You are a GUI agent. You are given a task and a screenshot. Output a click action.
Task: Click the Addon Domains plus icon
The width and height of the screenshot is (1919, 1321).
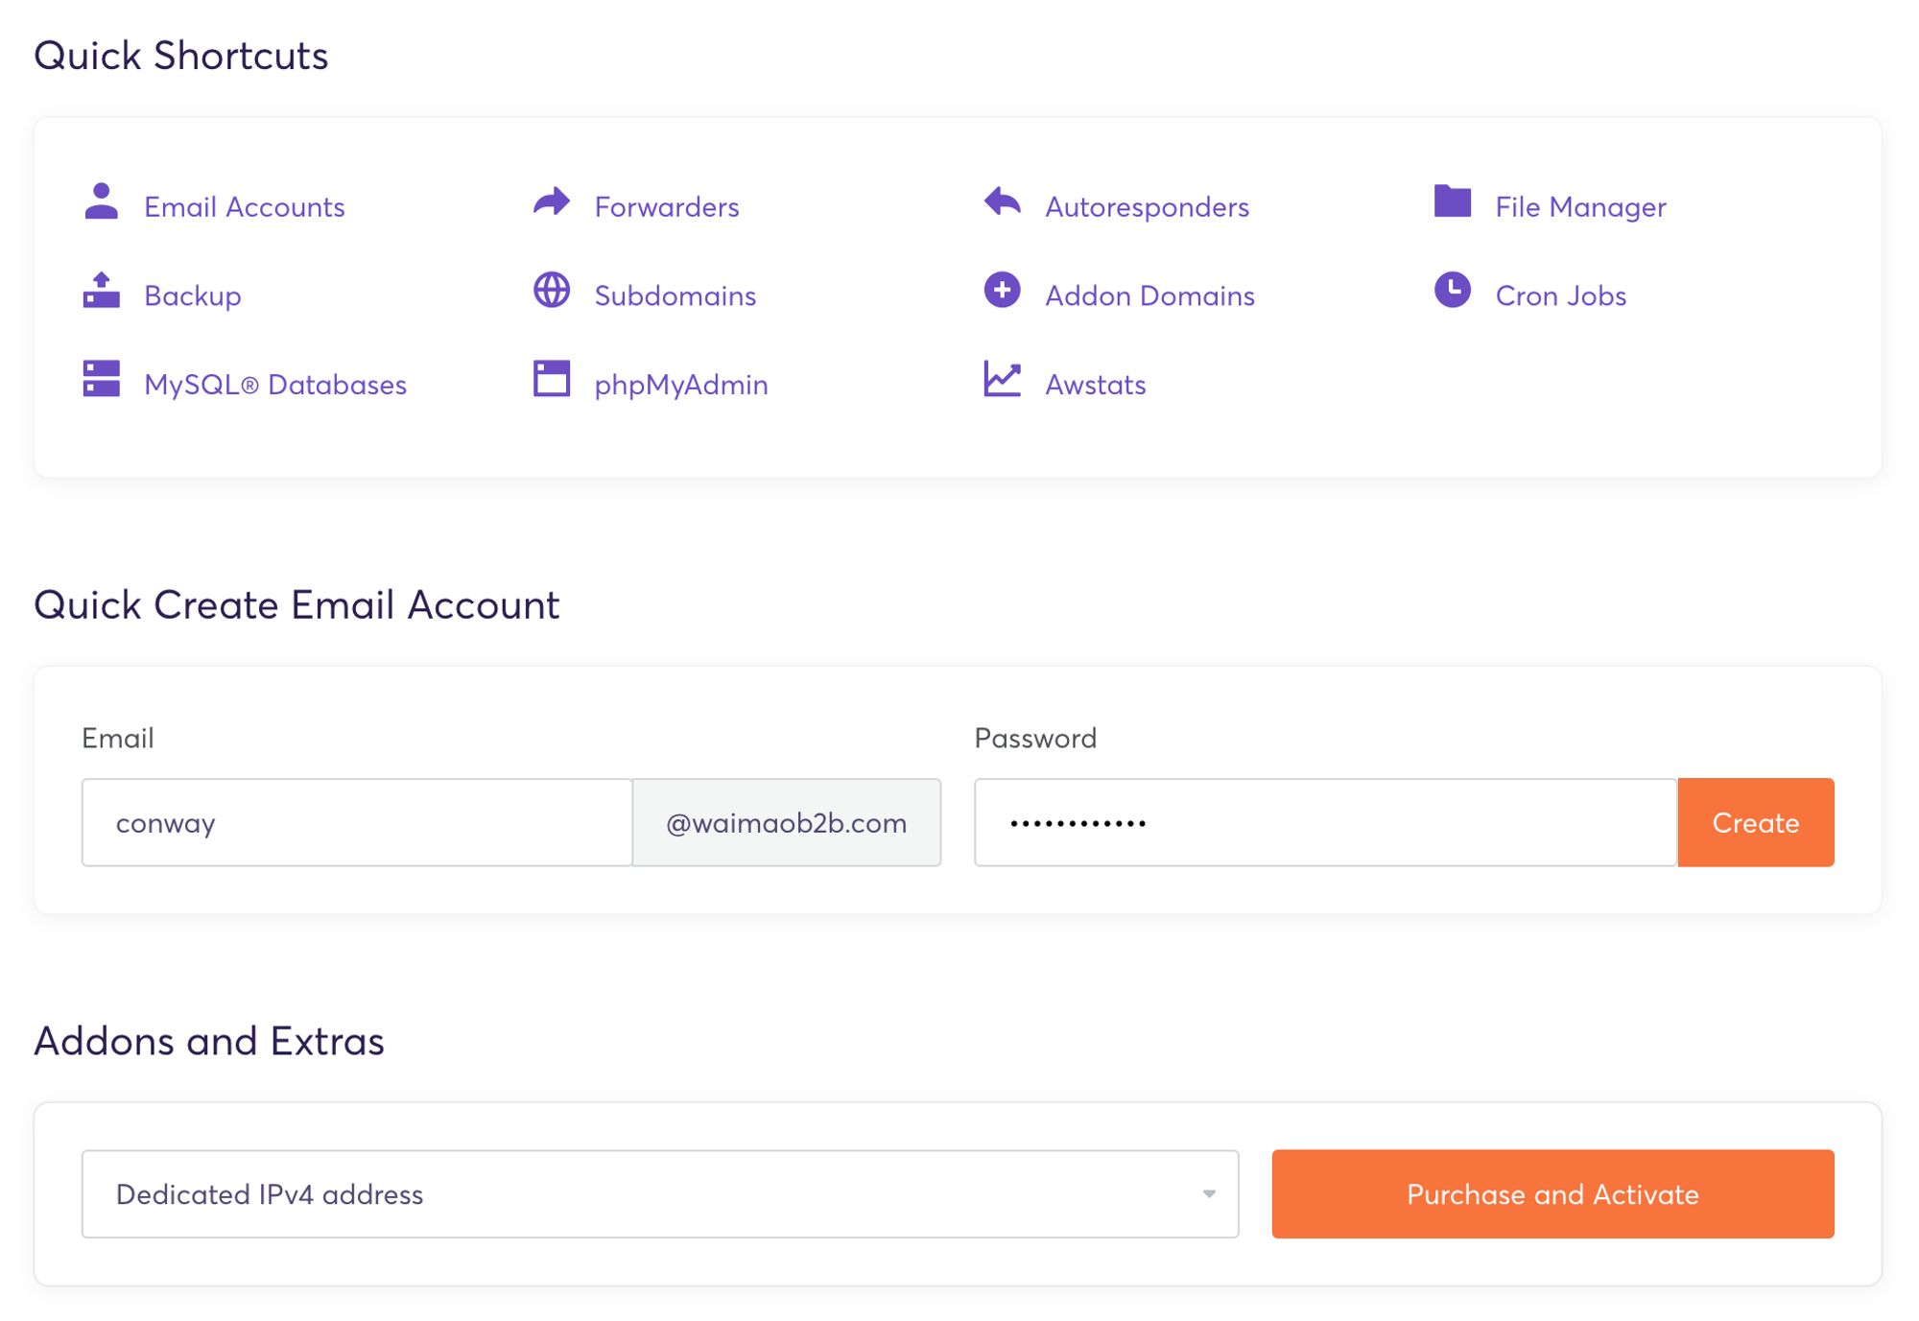pos(1002,291)
